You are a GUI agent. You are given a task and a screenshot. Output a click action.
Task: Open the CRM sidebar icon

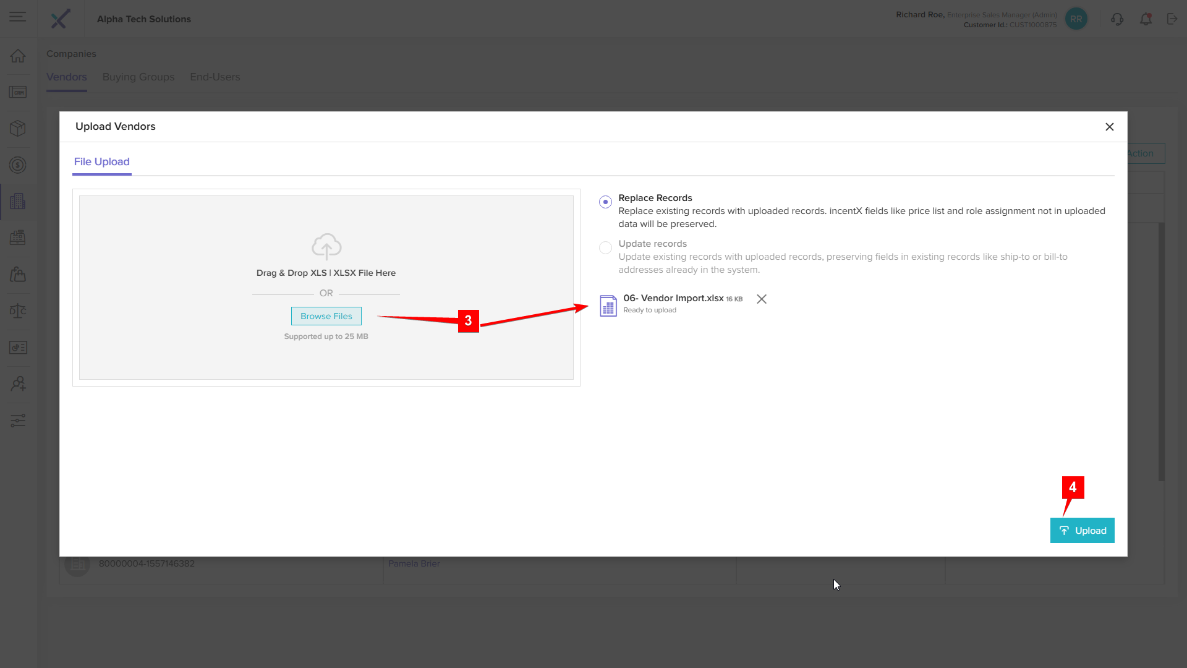pyautogui.click(x=18, y=92)
